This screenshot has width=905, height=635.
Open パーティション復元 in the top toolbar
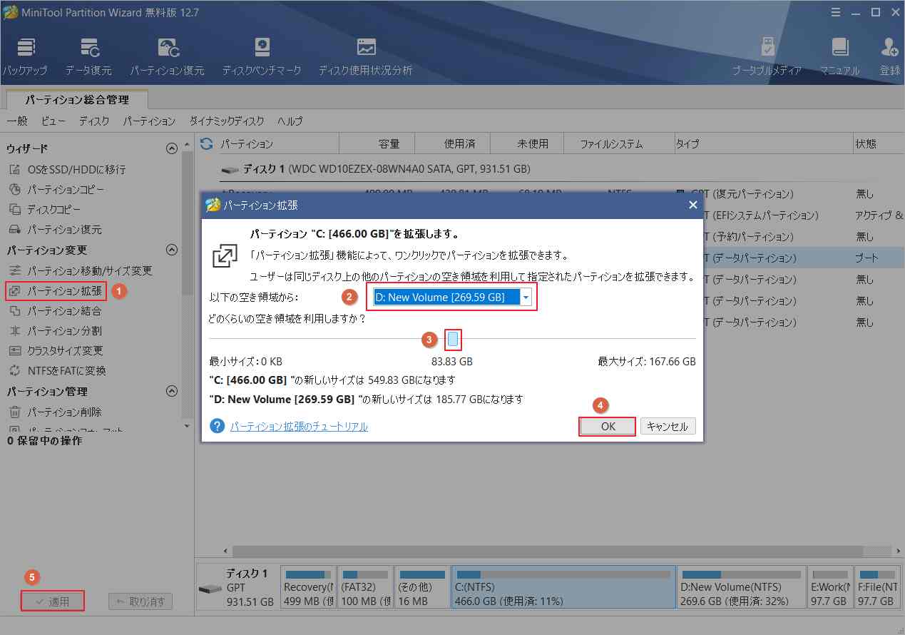pyautogui.click(x=168, y=56)
